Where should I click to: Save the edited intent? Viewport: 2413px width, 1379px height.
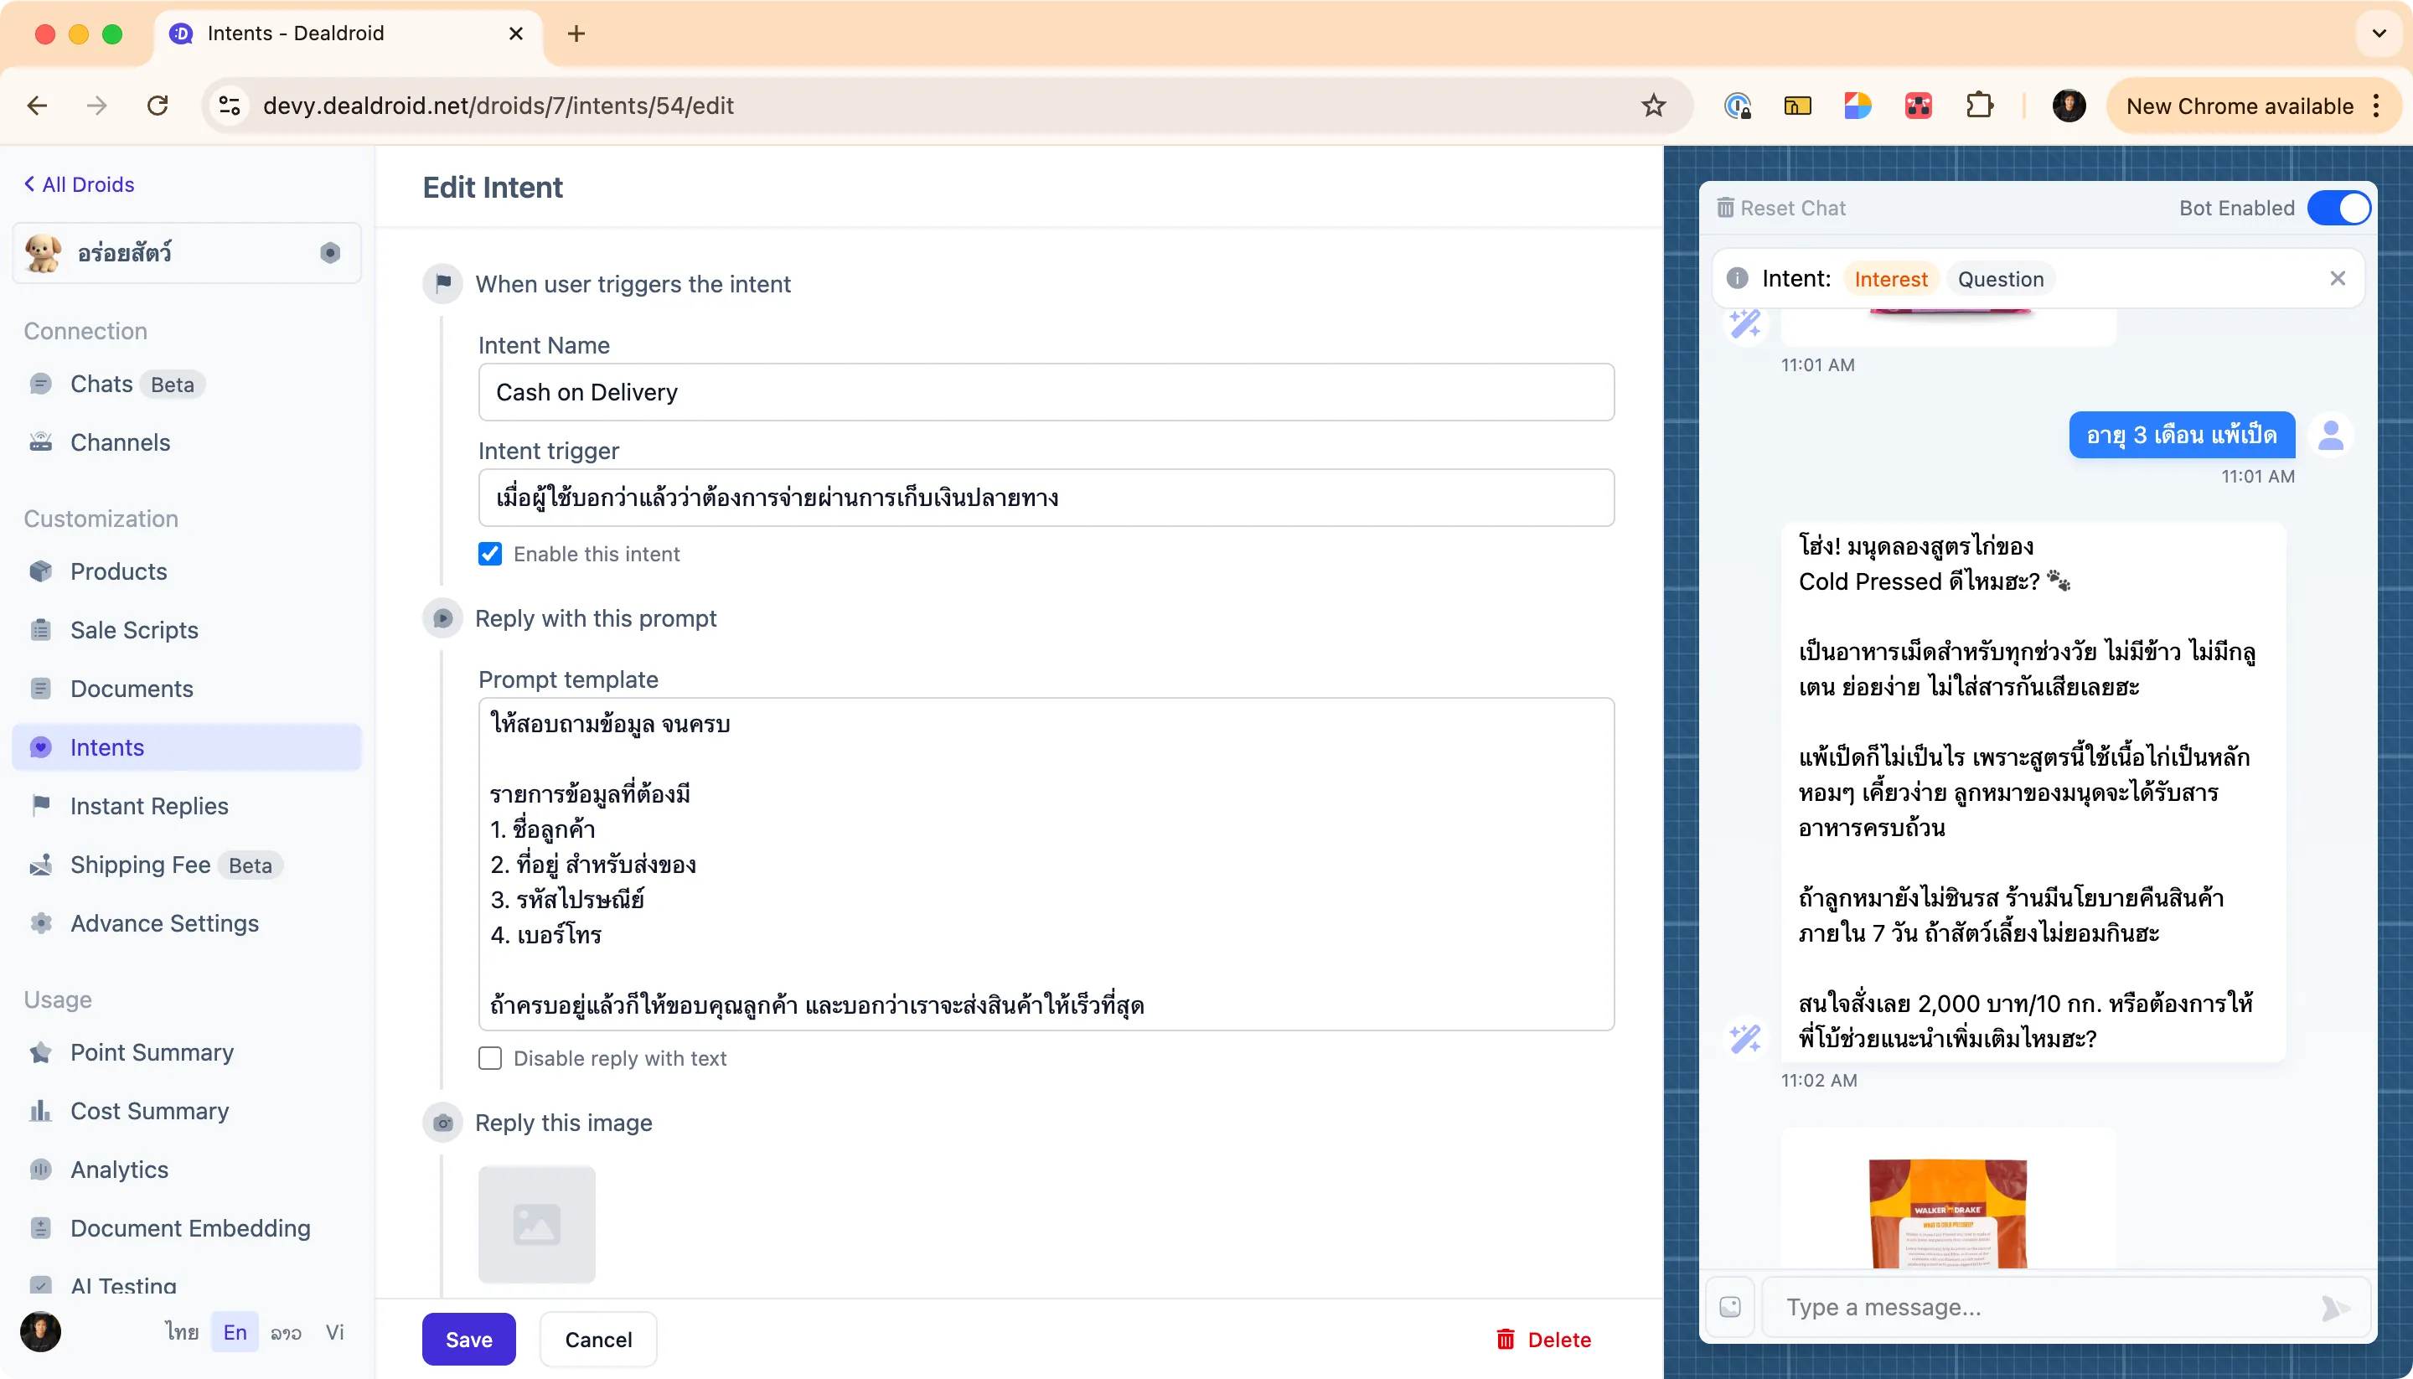tap(468, 1338)
